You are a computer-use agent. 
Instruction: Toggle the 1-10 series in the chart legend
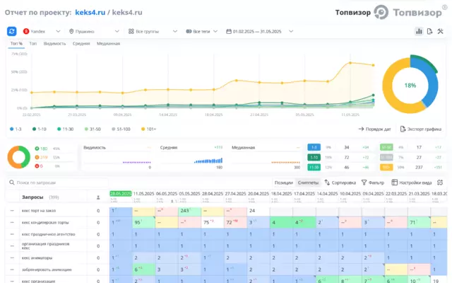(x=40, y=129)
